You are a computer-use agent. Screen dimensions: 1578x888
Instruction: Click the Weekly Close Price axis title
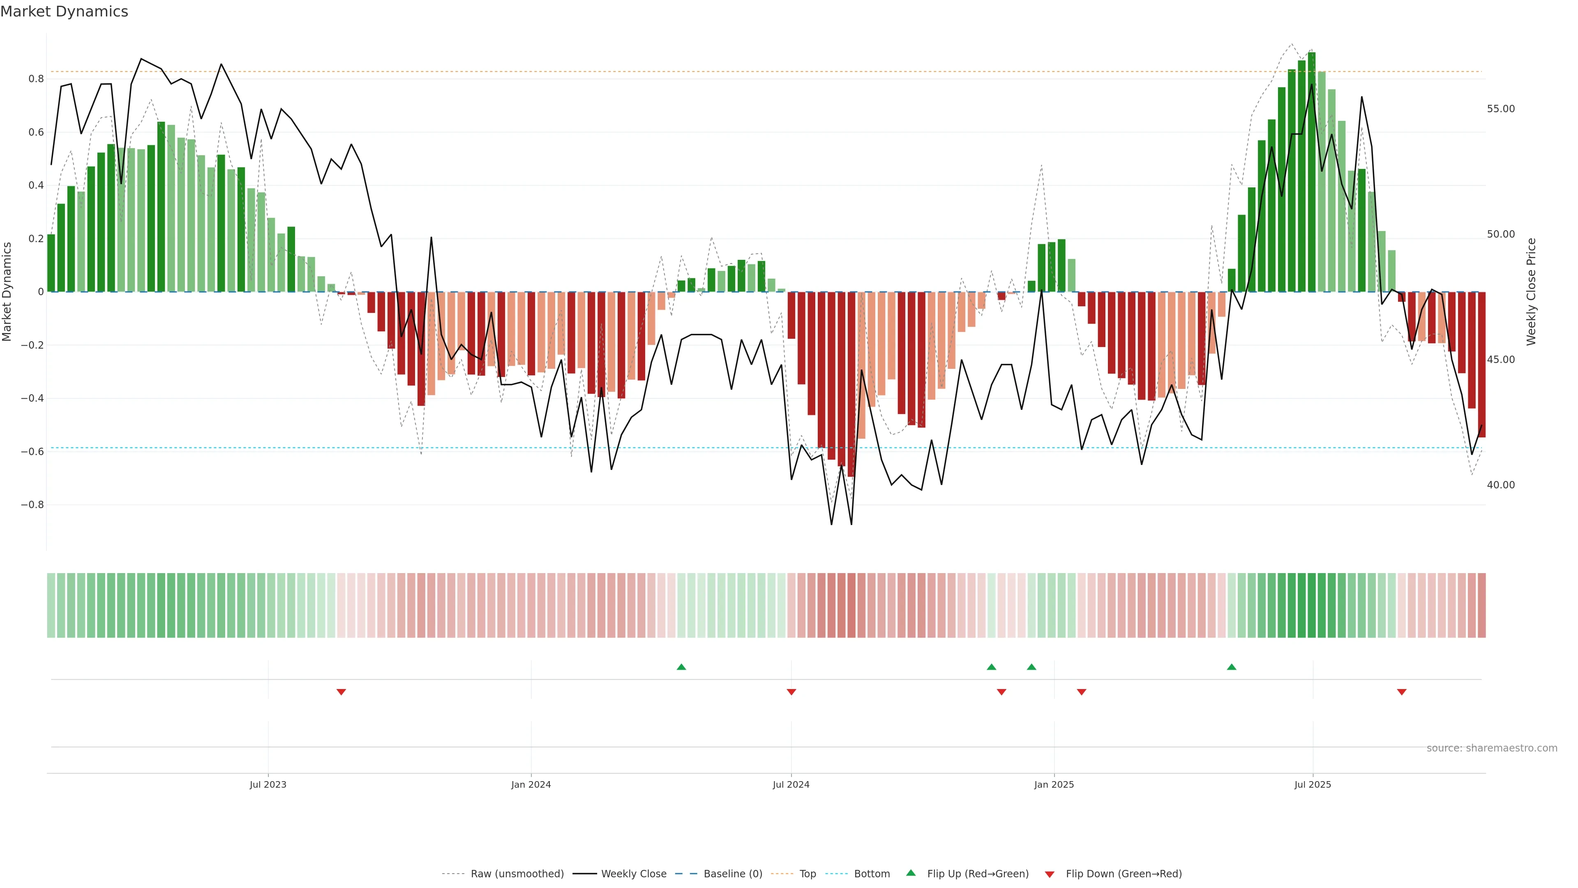1531,292
